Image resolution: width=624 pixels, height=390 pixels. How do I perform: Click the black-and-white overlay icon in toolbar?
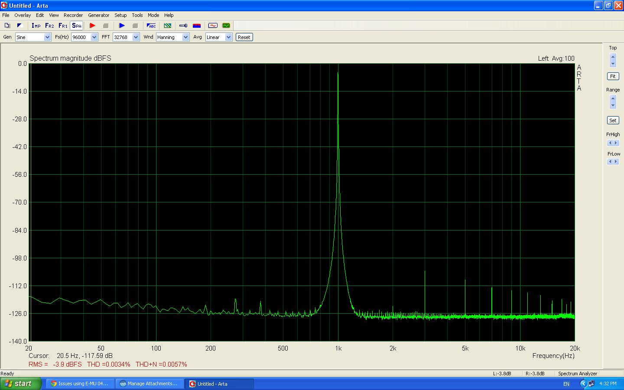(x=19, y=26)
